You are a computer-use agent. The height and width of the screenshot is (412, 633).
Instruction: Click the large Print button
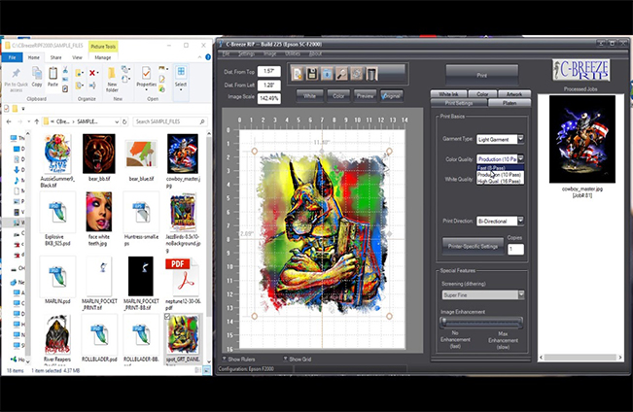[x=481, y=75]
